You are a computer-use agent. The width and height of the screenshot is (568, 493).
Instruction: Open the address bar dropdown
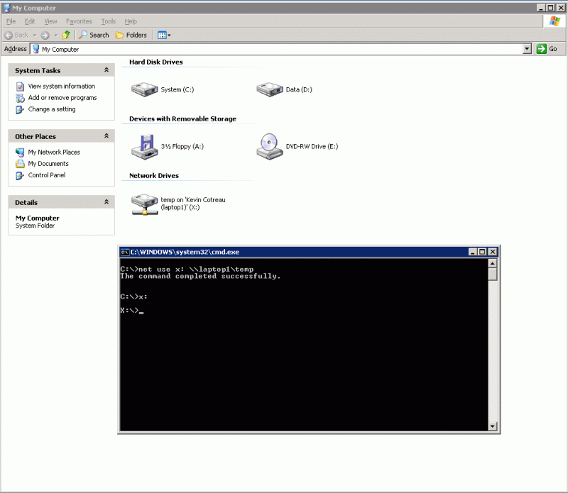click(x=527, y=49)
